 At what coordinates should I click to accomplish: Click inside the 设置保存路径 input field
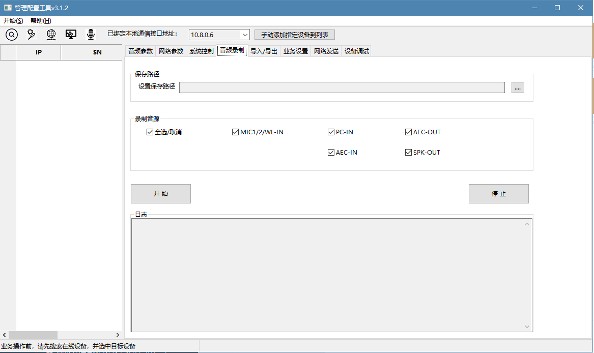point(341,87)
